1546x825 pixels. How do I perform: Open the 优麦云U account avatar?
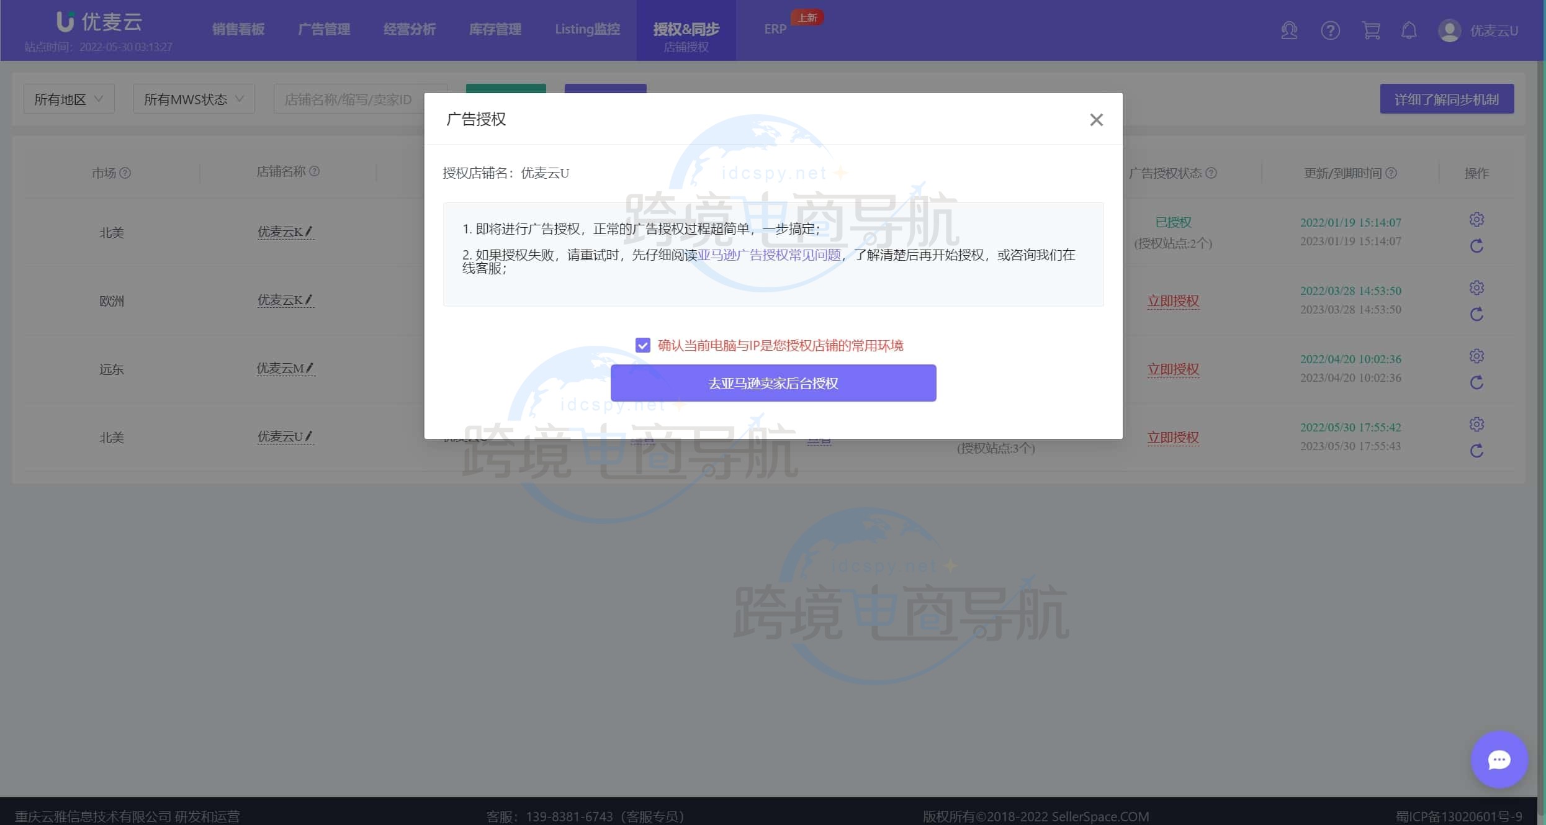(1449, 30)
